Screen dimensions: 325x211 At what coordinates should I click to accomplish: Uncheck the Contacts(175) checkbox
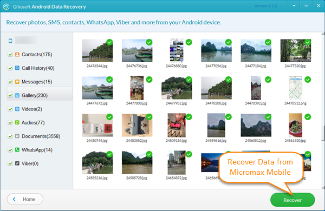pos(10,55)
